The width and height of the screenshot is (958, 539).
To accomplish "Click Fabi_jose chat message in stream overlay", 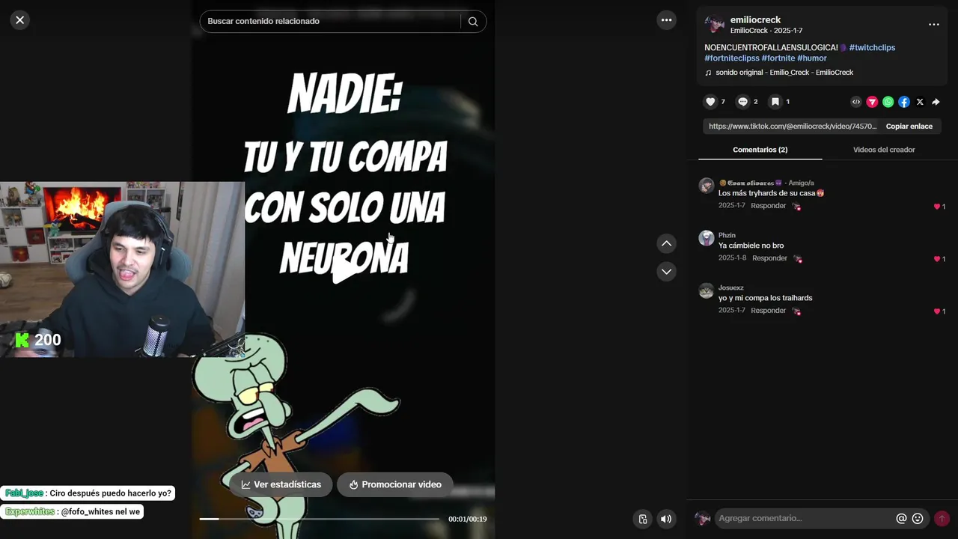I will coord(88,493).
